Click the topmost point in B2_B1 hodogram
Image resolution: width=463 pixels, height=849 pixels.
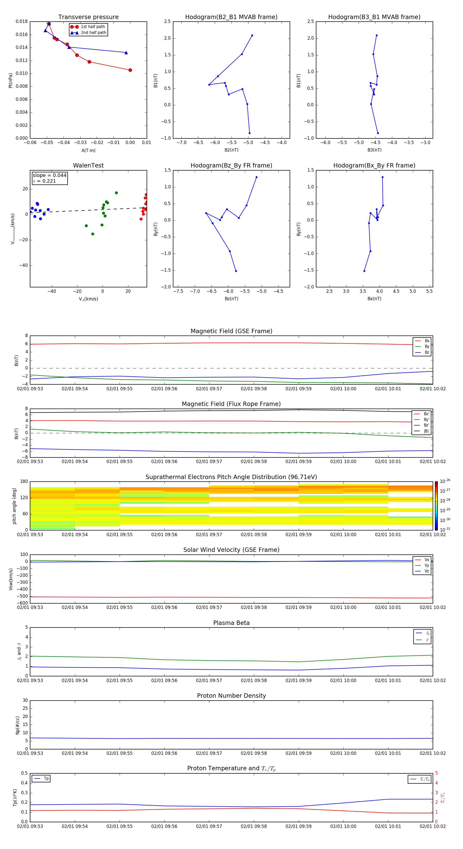coord(252,35)
